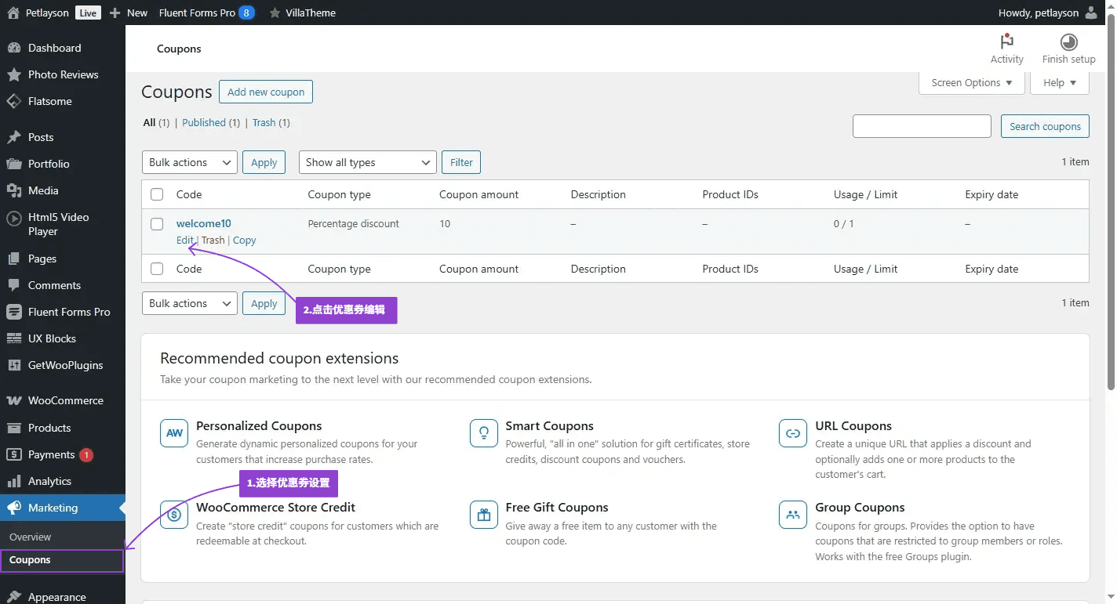Click the VillaTheme star icon

pos(275,13)
